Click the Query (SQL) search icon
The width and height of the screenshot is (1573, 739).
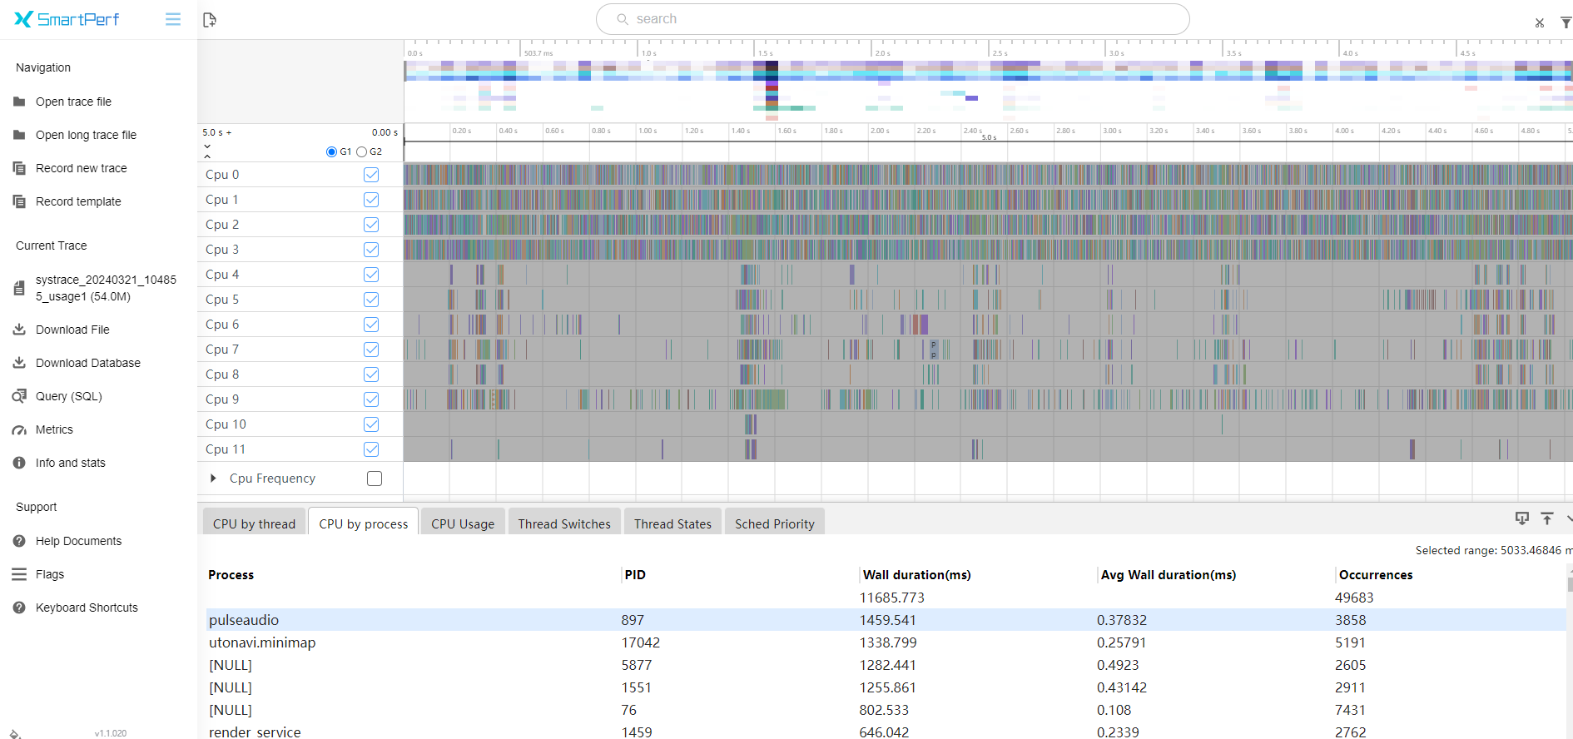pos(19,396)
